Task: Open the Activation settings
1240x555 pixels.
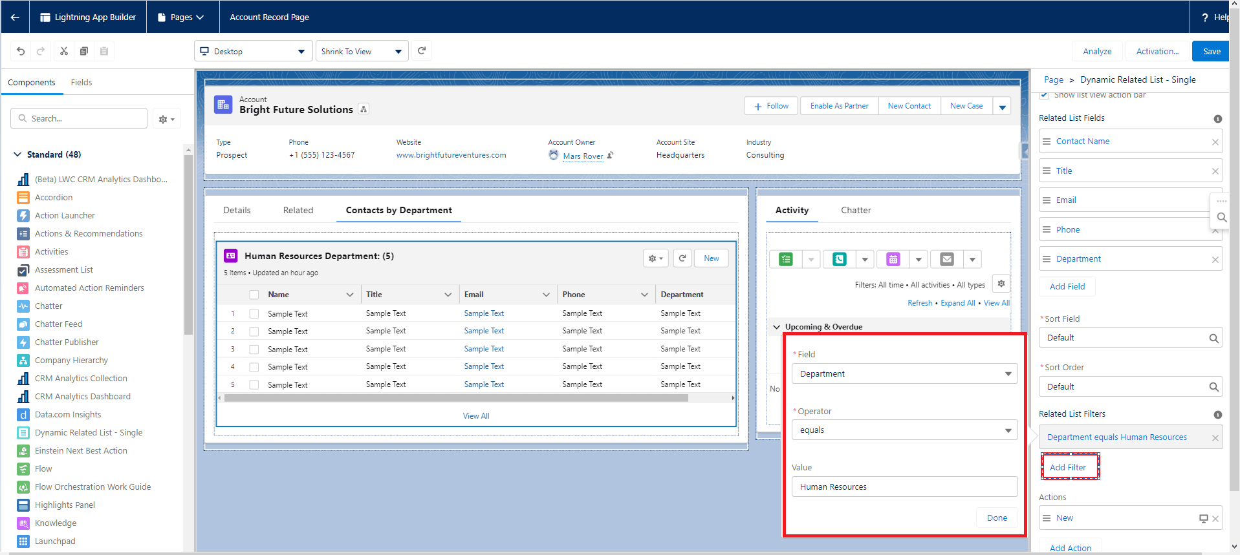Action: tap(1157, 51)
